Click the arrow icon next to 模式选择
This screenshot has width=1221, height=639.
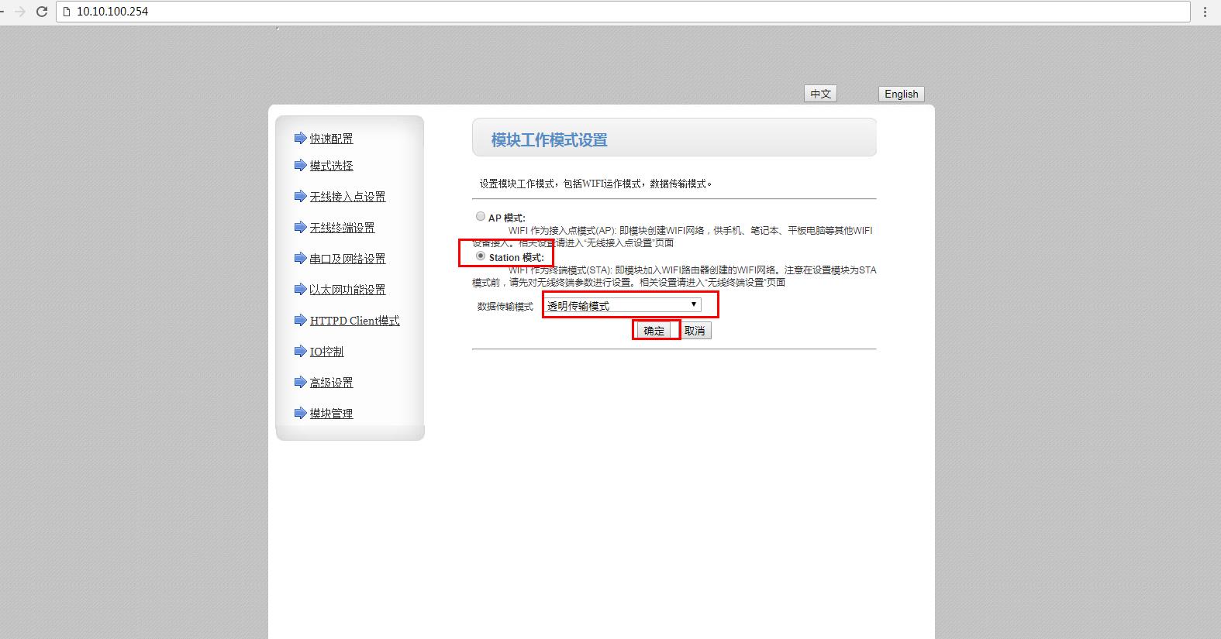tap(300, 165)
